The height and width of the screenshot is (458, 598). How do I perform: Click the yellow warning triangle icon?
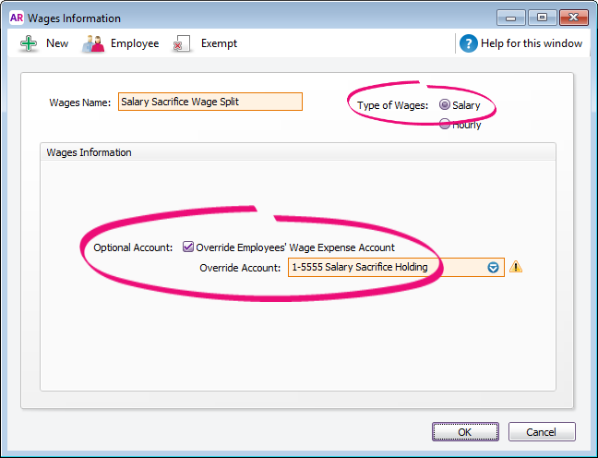(x=516, y=268)
